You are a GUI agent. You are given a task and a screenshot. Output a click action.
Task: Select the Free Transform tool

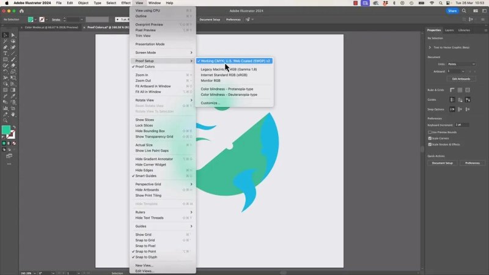click(13, 78)
